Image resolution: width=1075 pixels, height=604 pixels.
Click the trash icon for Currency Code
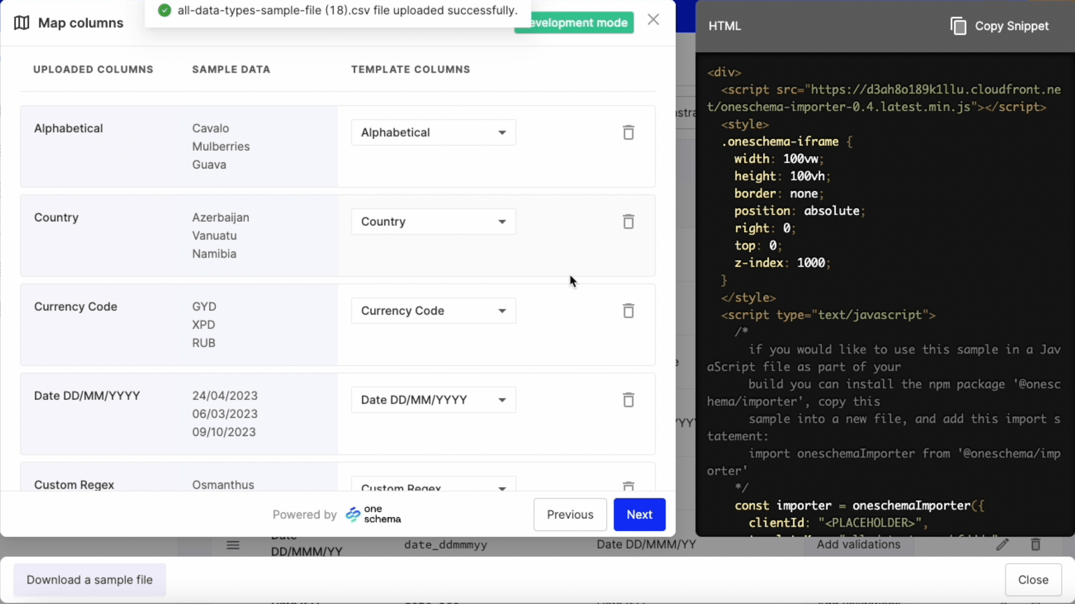point(628,311)
